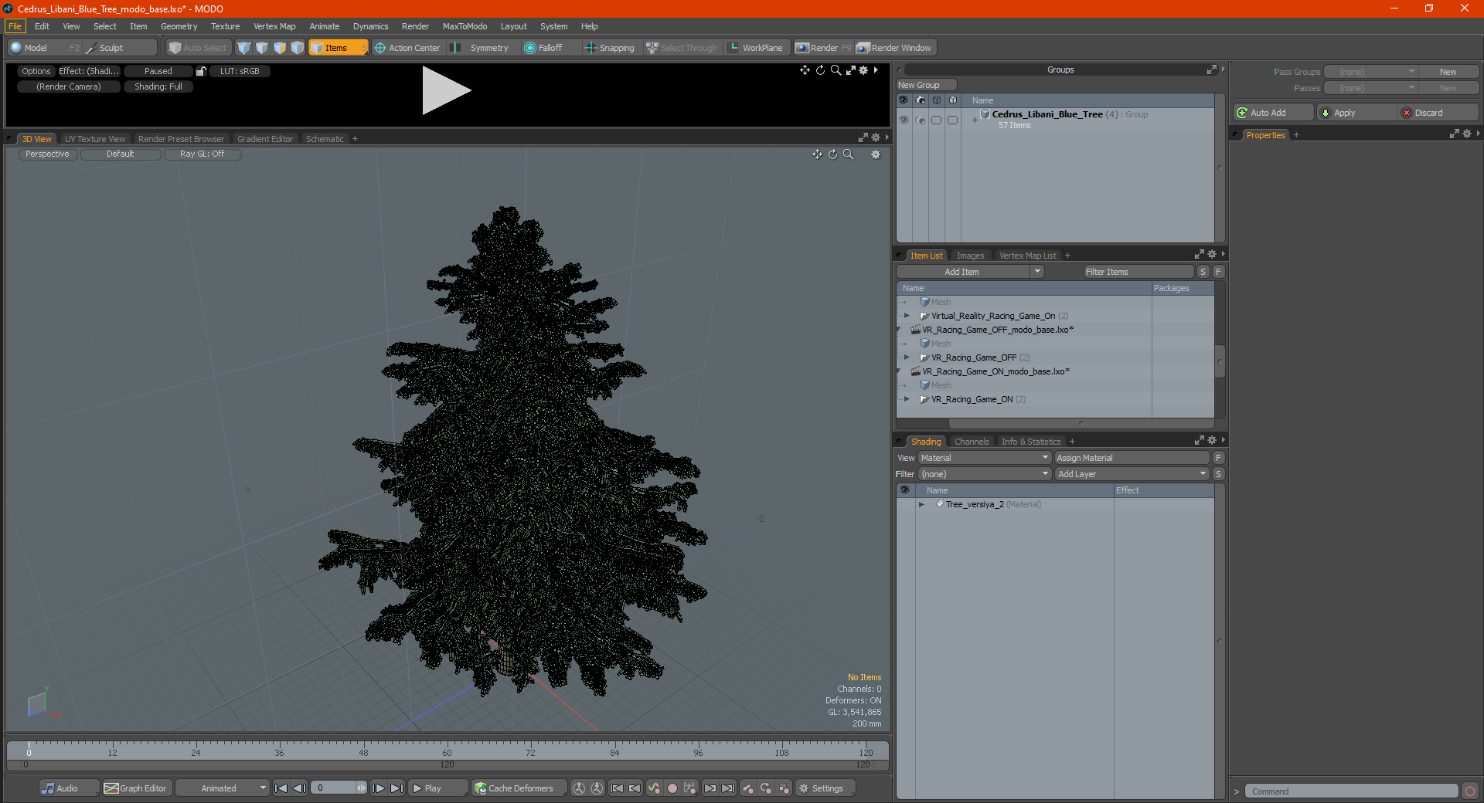Expand VR_Racing_Game_OFF item
The image size is (1484, 803).
pyautogui.click(x=907, y=357)
